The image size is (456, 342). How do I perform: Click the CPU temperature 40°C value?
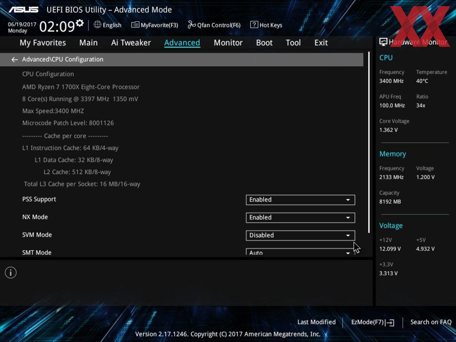pyautogui.click(x=422, y=81)
